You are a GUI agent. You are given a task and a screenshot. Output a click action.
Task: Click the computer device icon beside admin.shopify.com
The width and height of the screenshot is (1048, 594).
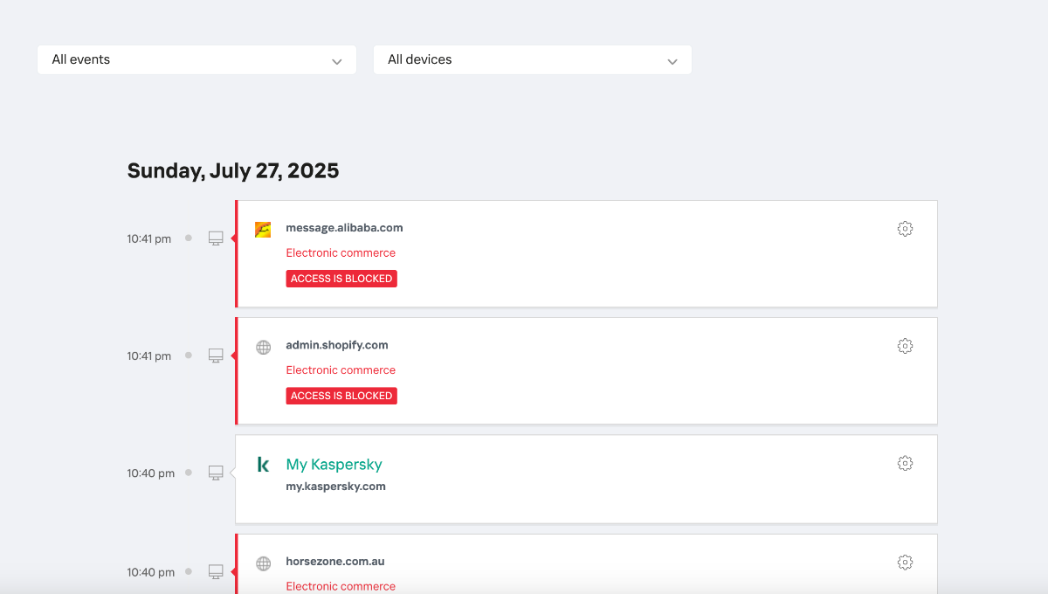(x=216, y=356)
